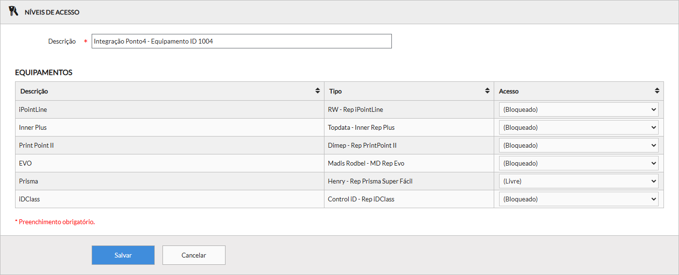The image size is (679, 275).
Task: Focus the Descrição text input field
Action: 241,41
